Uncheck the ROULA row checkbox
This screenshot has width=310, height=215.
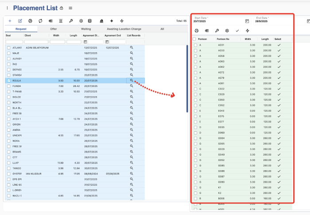click(9, 81)
